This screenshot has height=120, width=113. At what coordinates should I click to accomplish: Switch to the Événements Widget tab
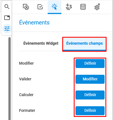coord(41,43)
